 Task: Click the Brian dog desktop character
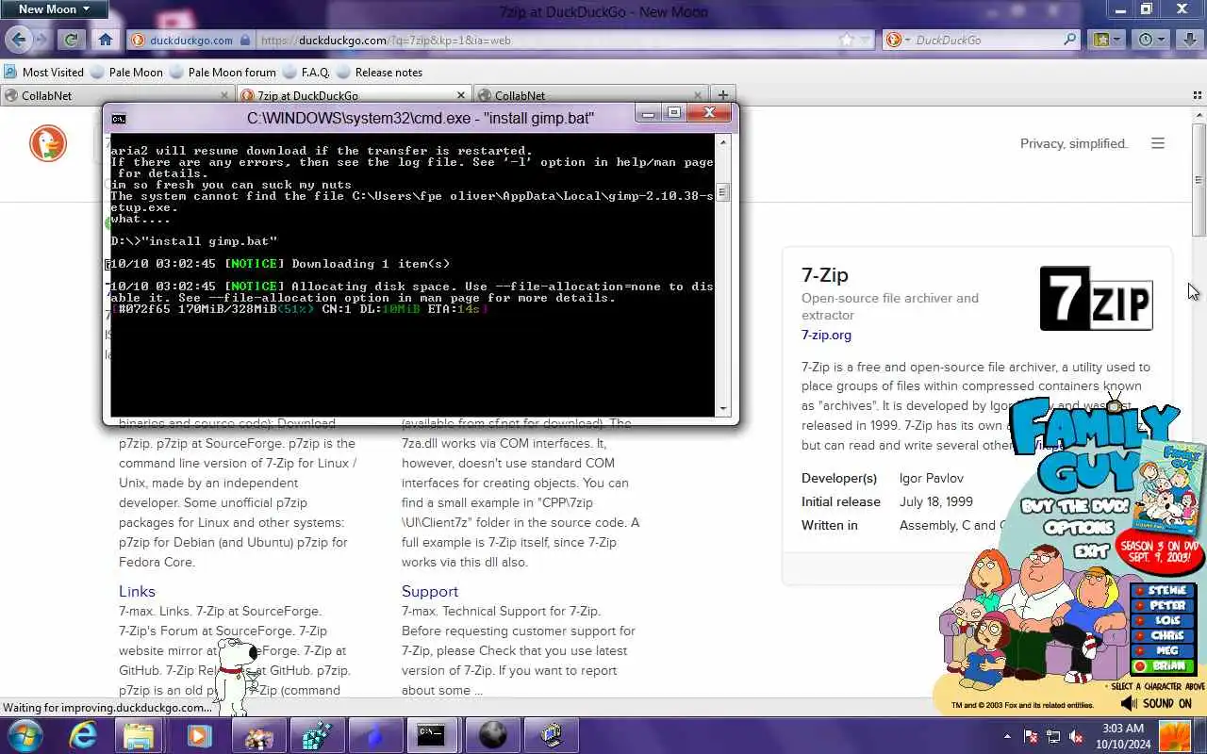click(x=234, y=677)
